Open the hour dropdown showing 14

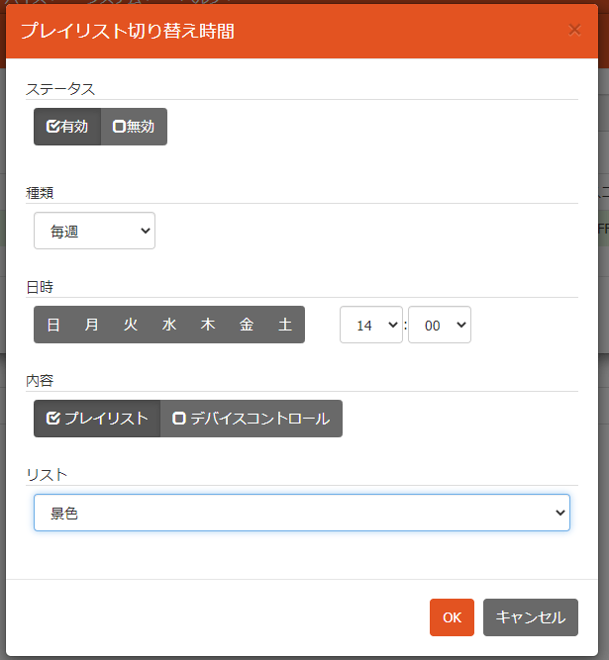point(371,325)
